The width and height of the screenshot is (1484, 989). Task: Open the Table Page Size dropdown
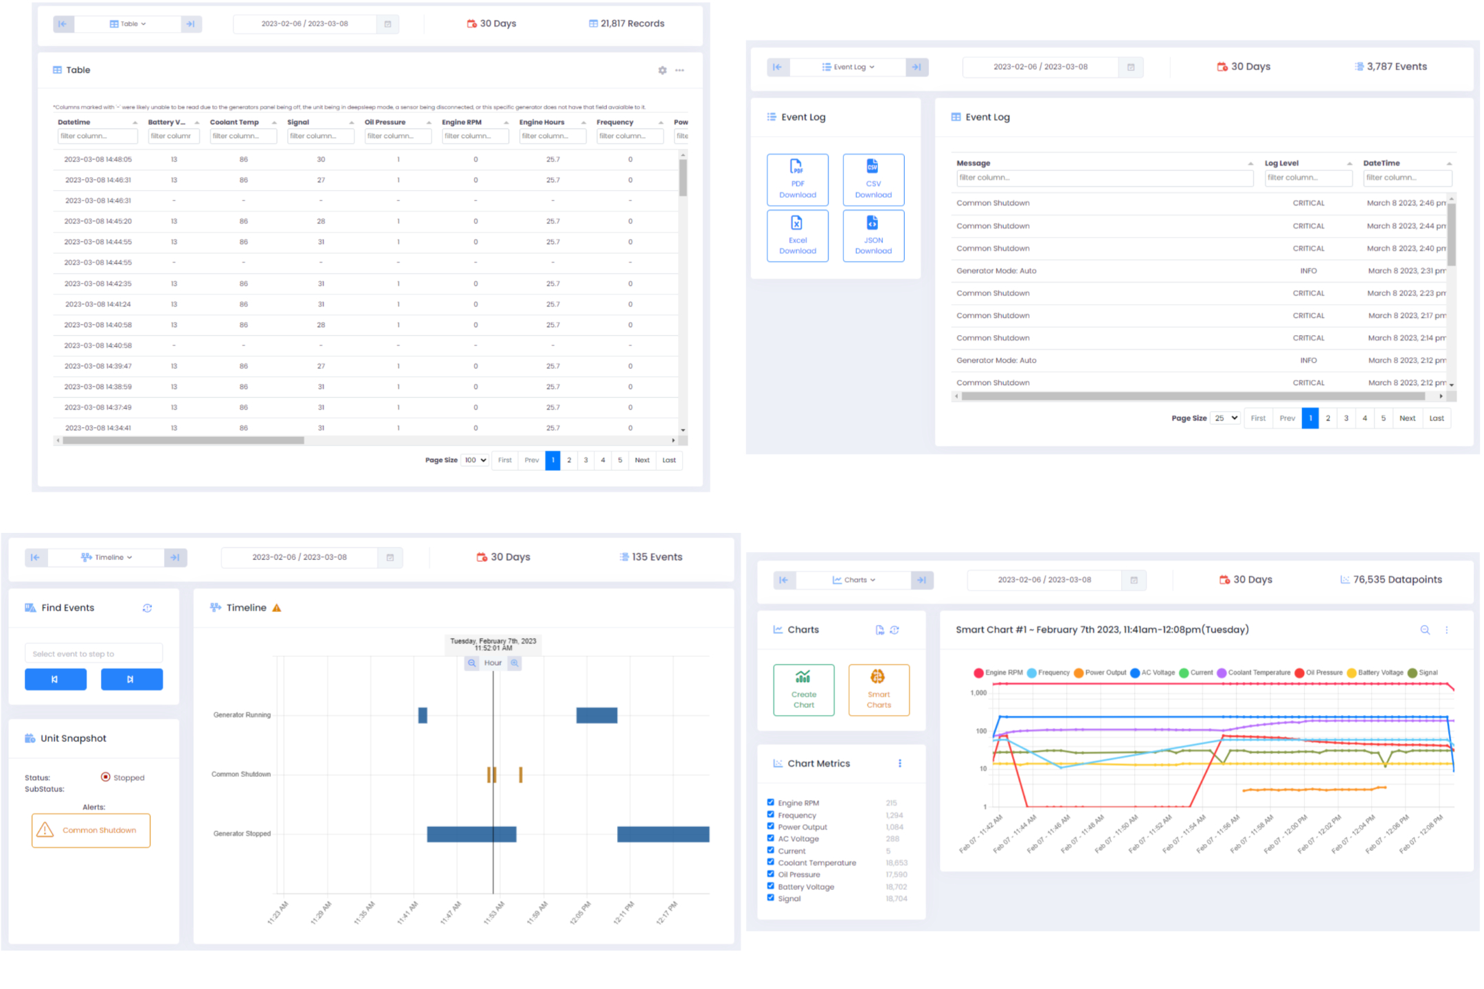pos(475,460)
